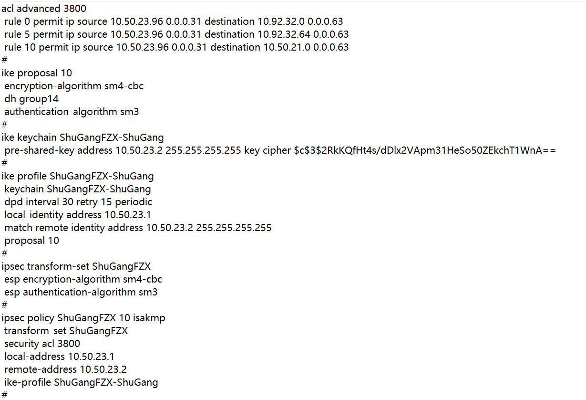This screenshot has width=586, height=400.
Task: Click the "esp authentication-algorithm sm3" line
Action: click(81, 292)
